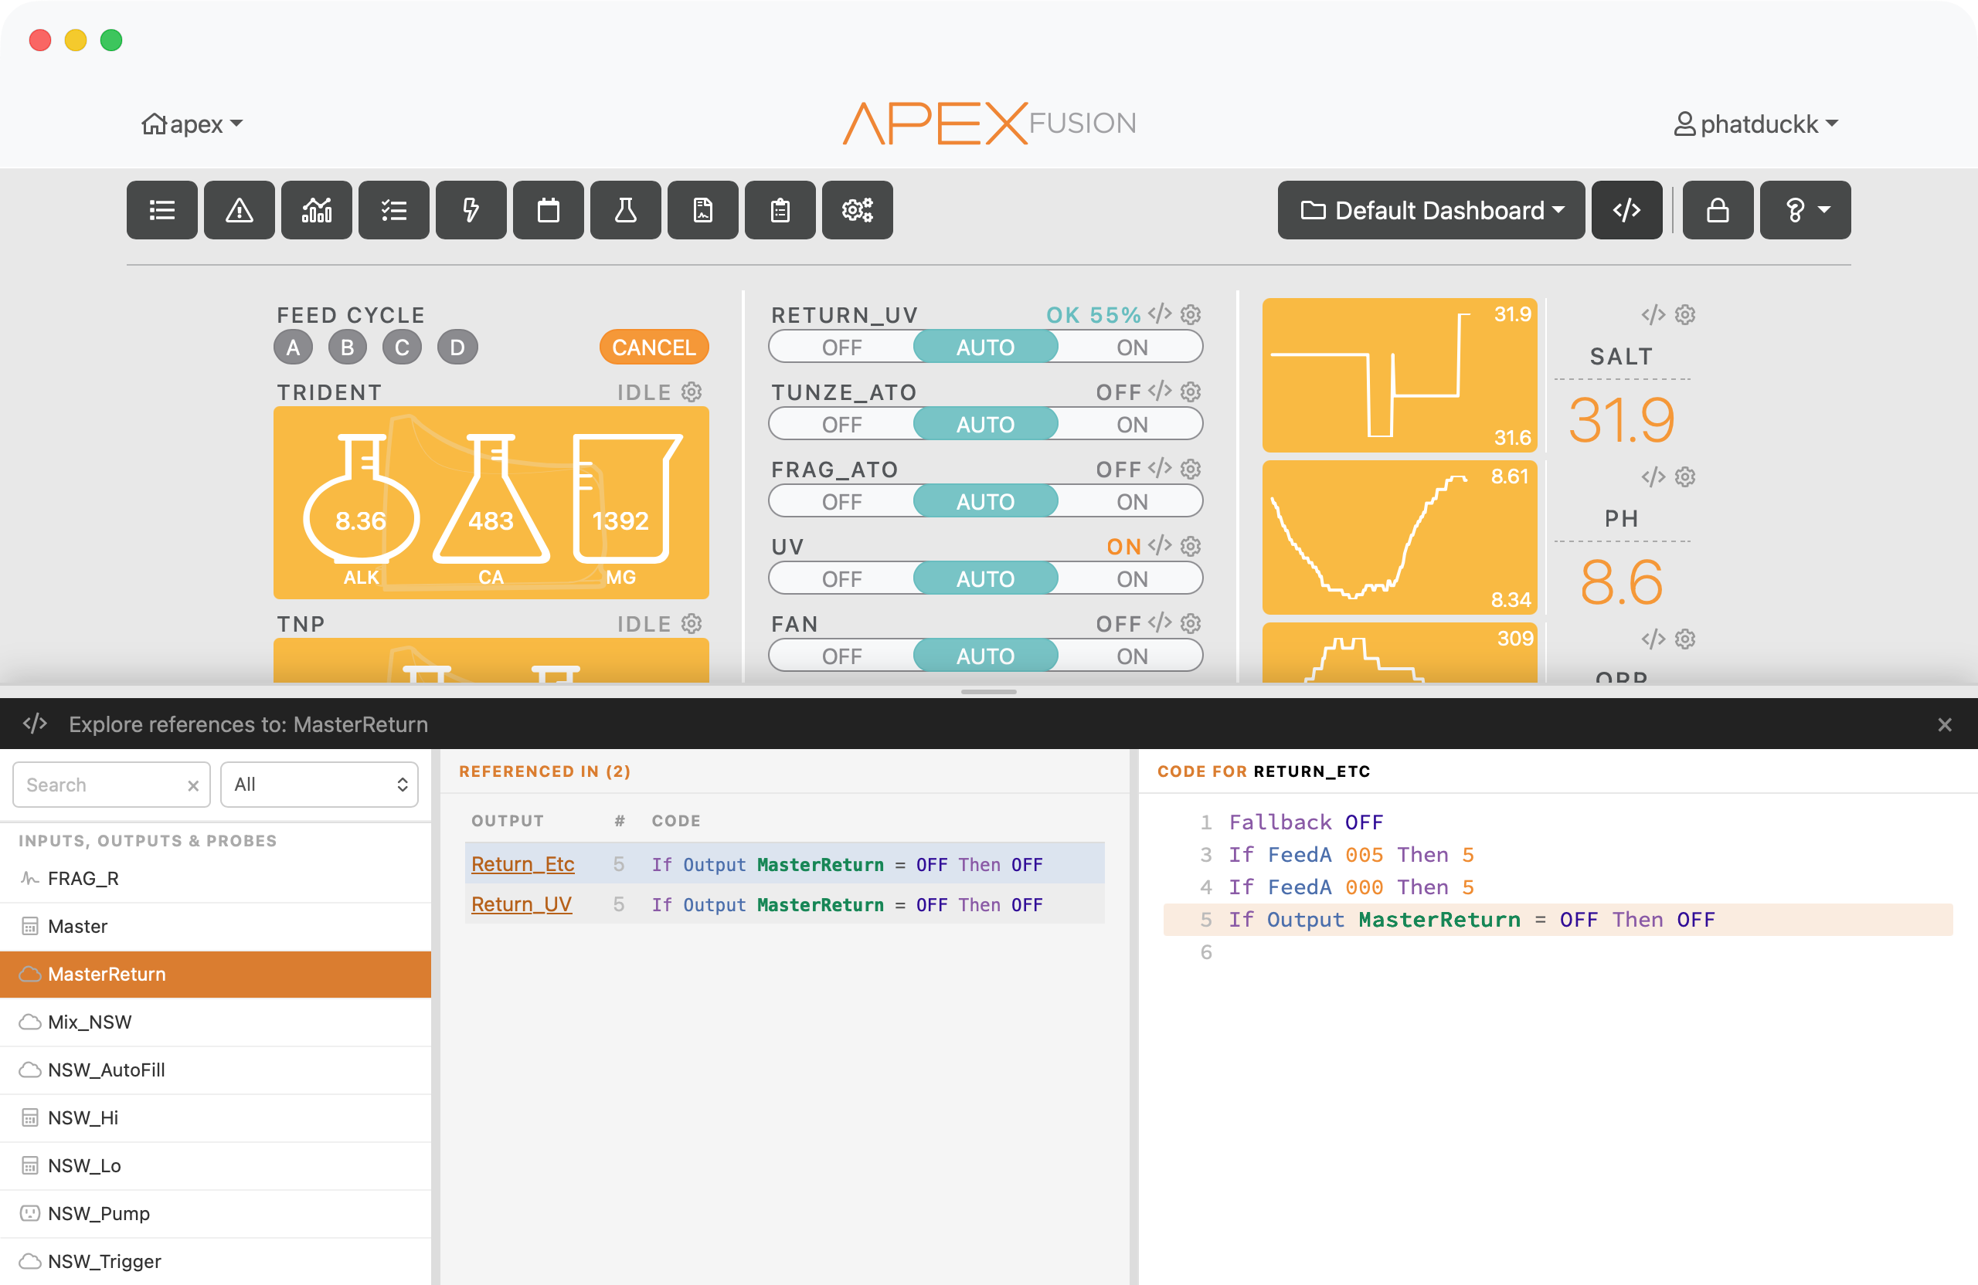Image resolution: width=1978 pixels, height=1285 pixels.
Task: Select NSW_AutoFill list item
Action: click(216, 1070)
